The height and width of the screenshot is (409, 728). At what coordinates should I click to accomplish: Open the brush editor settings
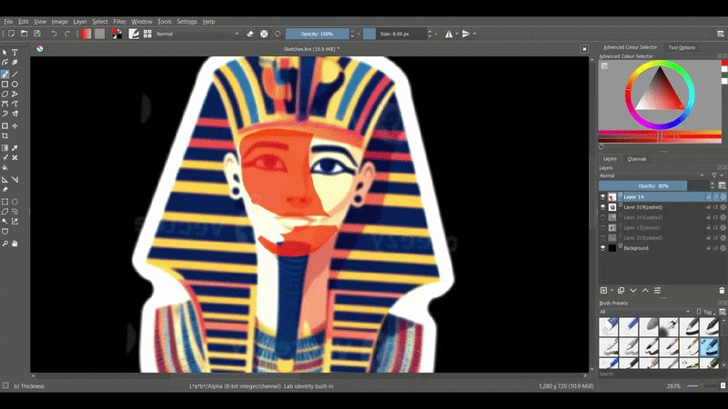[x=134, y=34]
